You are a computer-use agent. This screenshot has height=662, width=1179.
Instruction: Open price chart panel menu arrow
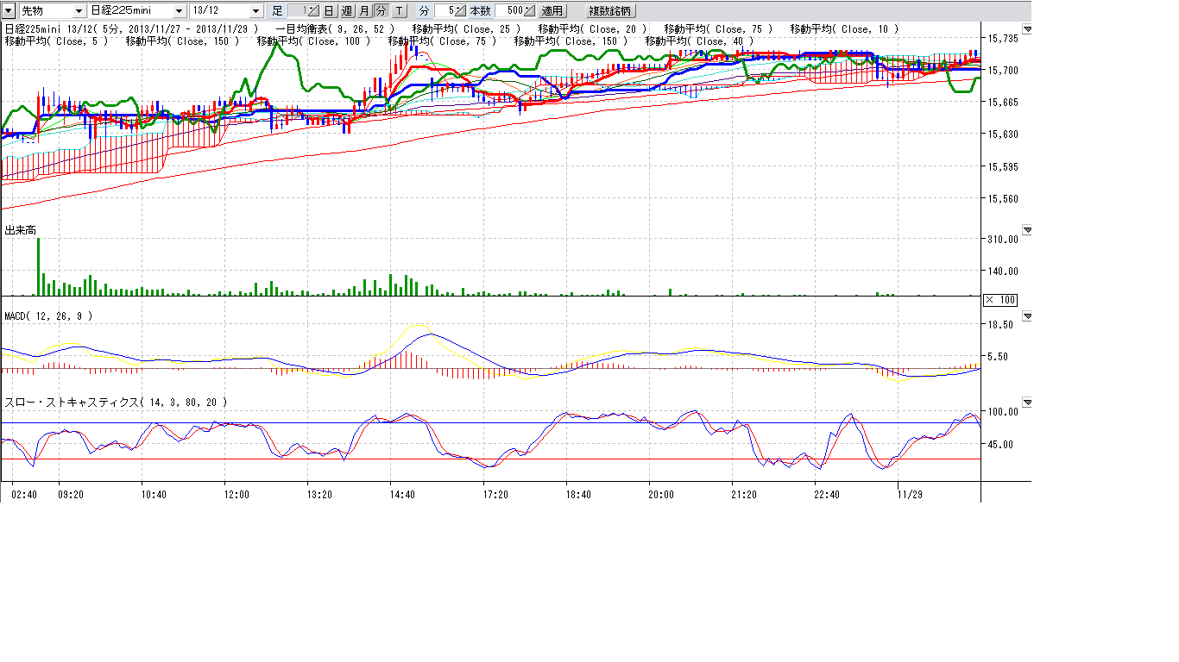(1027, 29)
